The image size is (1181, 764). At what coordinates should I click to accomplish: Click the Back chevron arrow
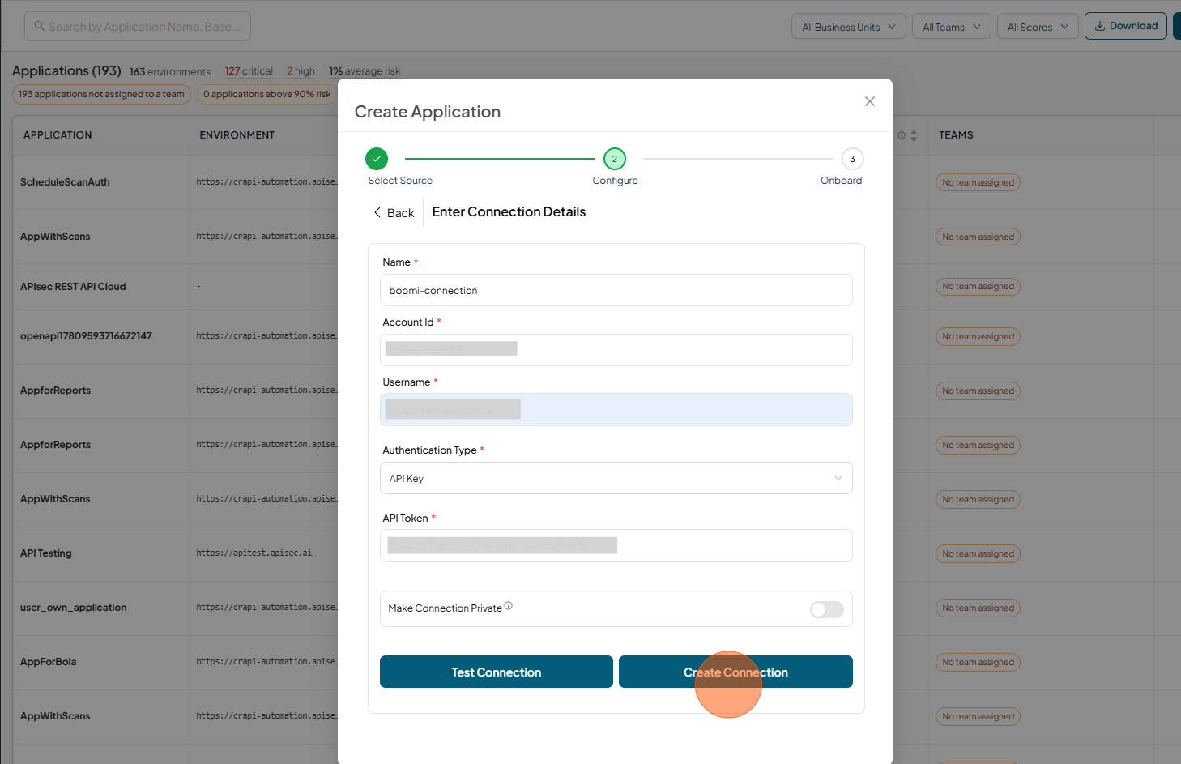[377, 212]
